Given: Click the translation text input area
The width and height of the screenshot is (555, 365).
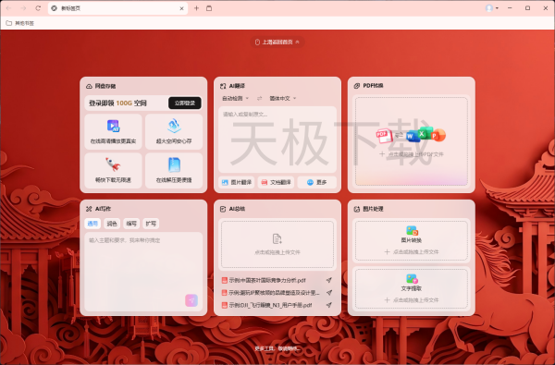Looking at the screenshot, I should point(277,140).
